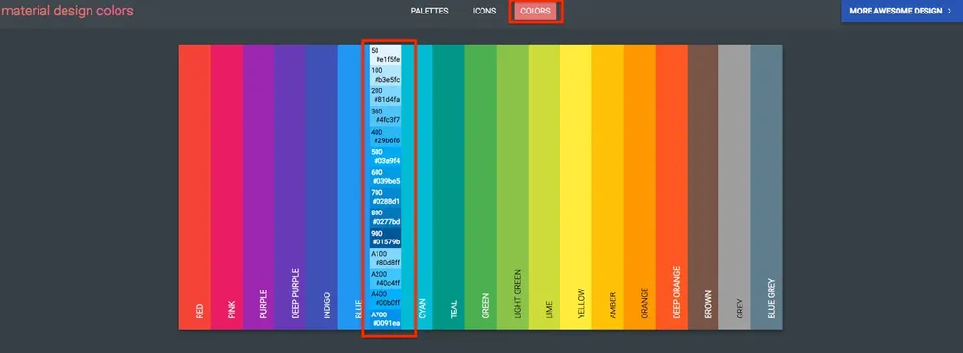Viewport: 963px width, 353px height.
Task: Expand the CYAN color column
Action: click(417, 188)
